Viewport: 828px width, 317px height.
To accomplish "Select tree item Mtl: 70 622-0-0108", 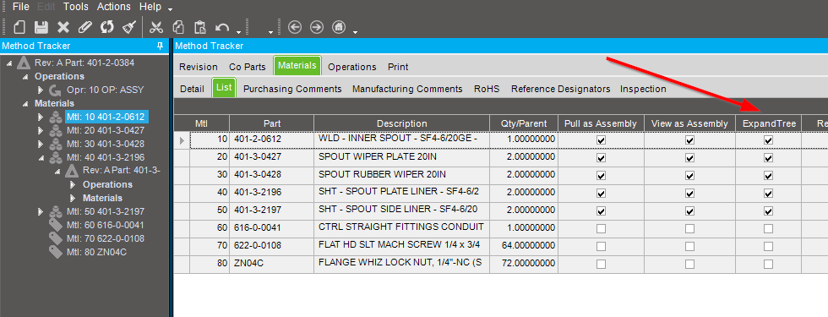I will 105,238.
